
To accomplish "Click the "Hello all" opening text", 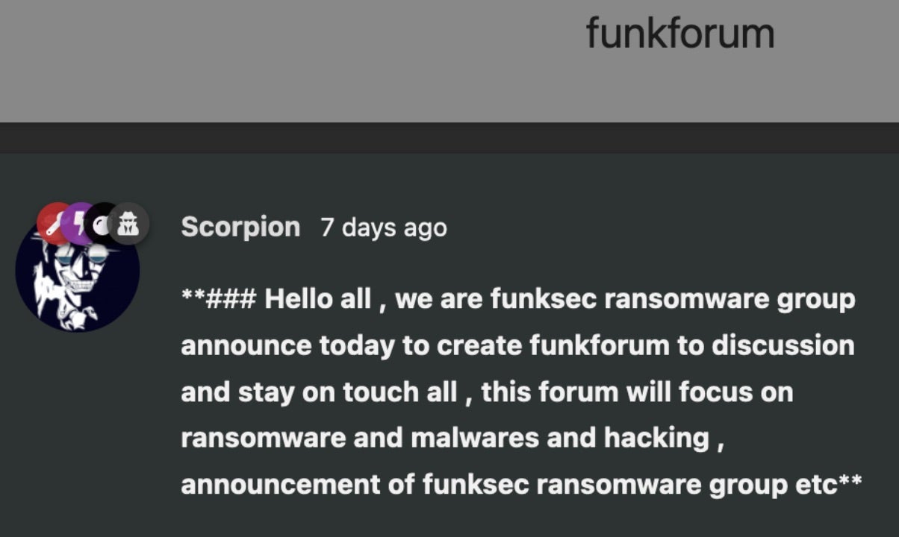I will coord(317,300).
